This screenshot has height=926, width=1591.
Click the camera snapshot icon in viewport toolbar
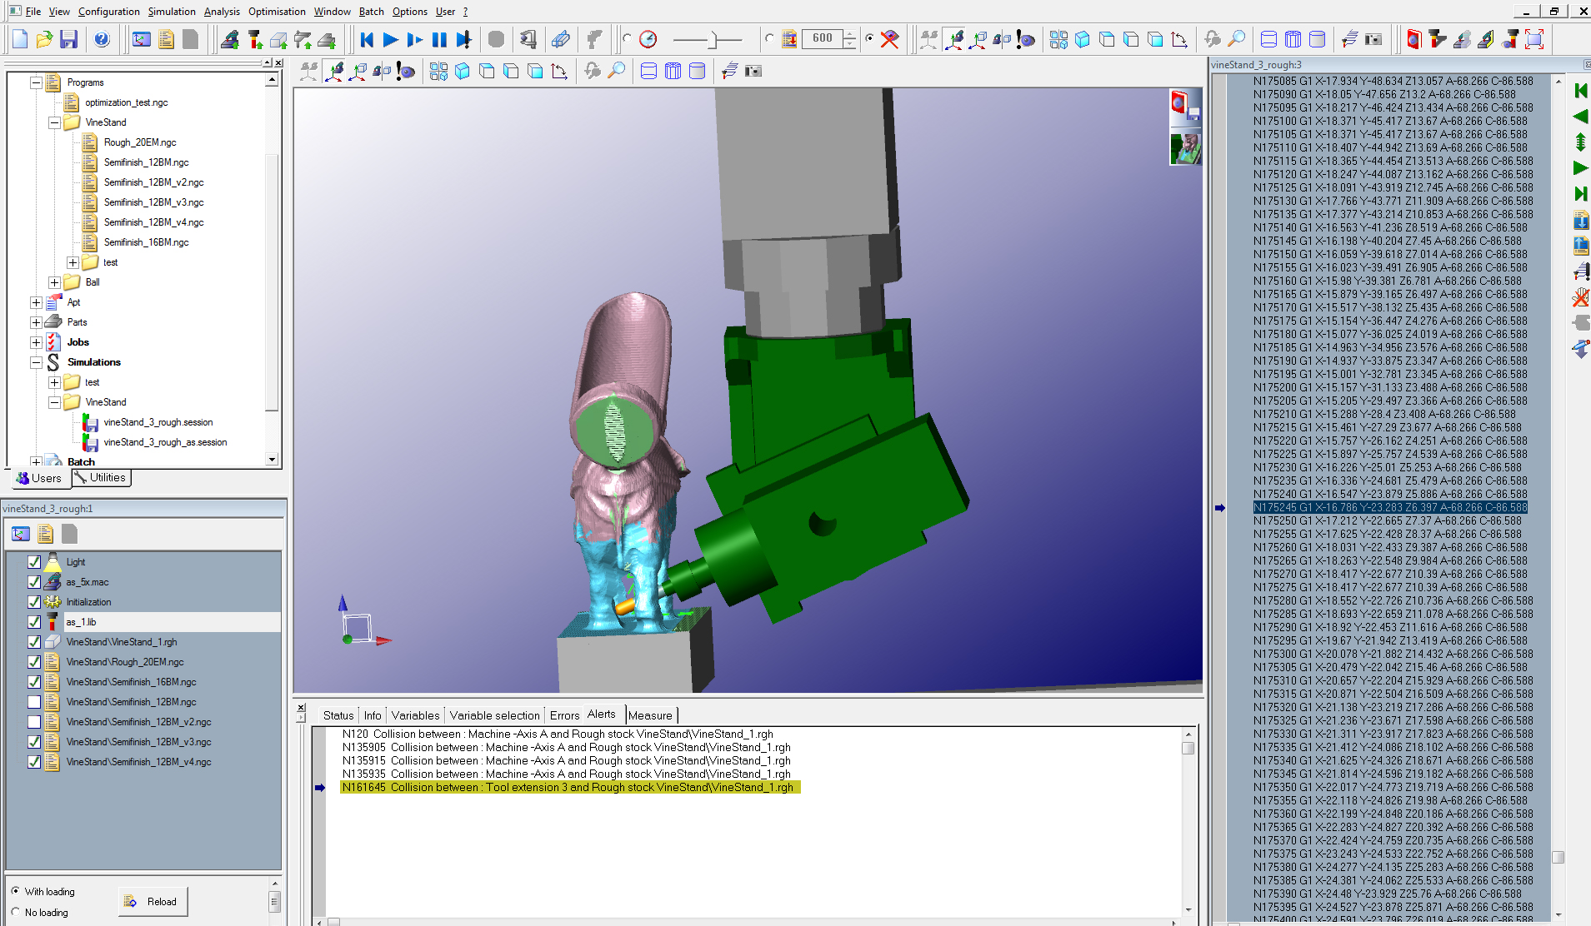point(753,71)
